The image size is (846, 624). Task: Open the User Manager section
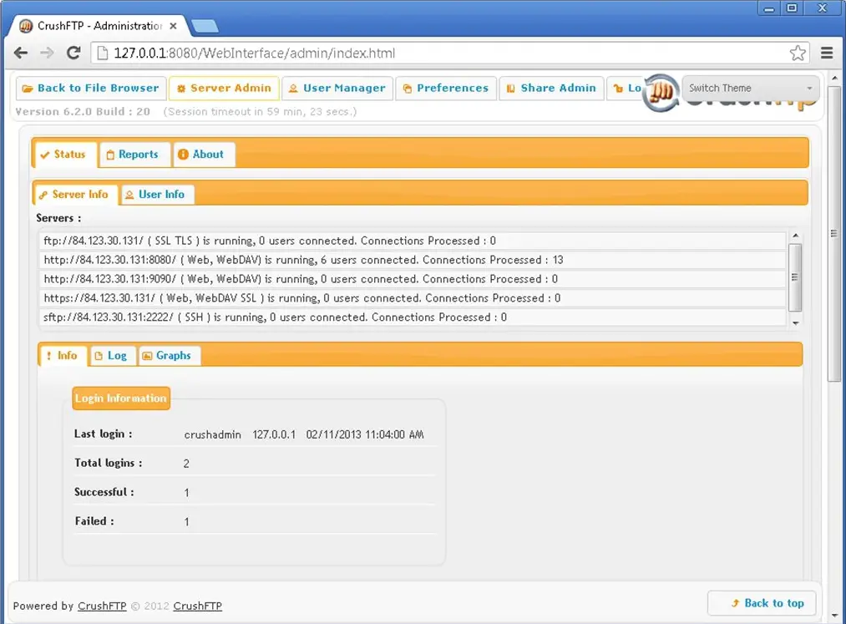coord(337,88)
